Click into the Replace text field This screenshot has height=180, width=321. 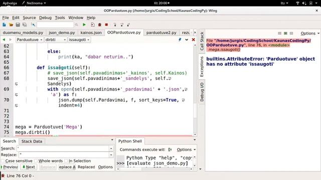[64, 155]
